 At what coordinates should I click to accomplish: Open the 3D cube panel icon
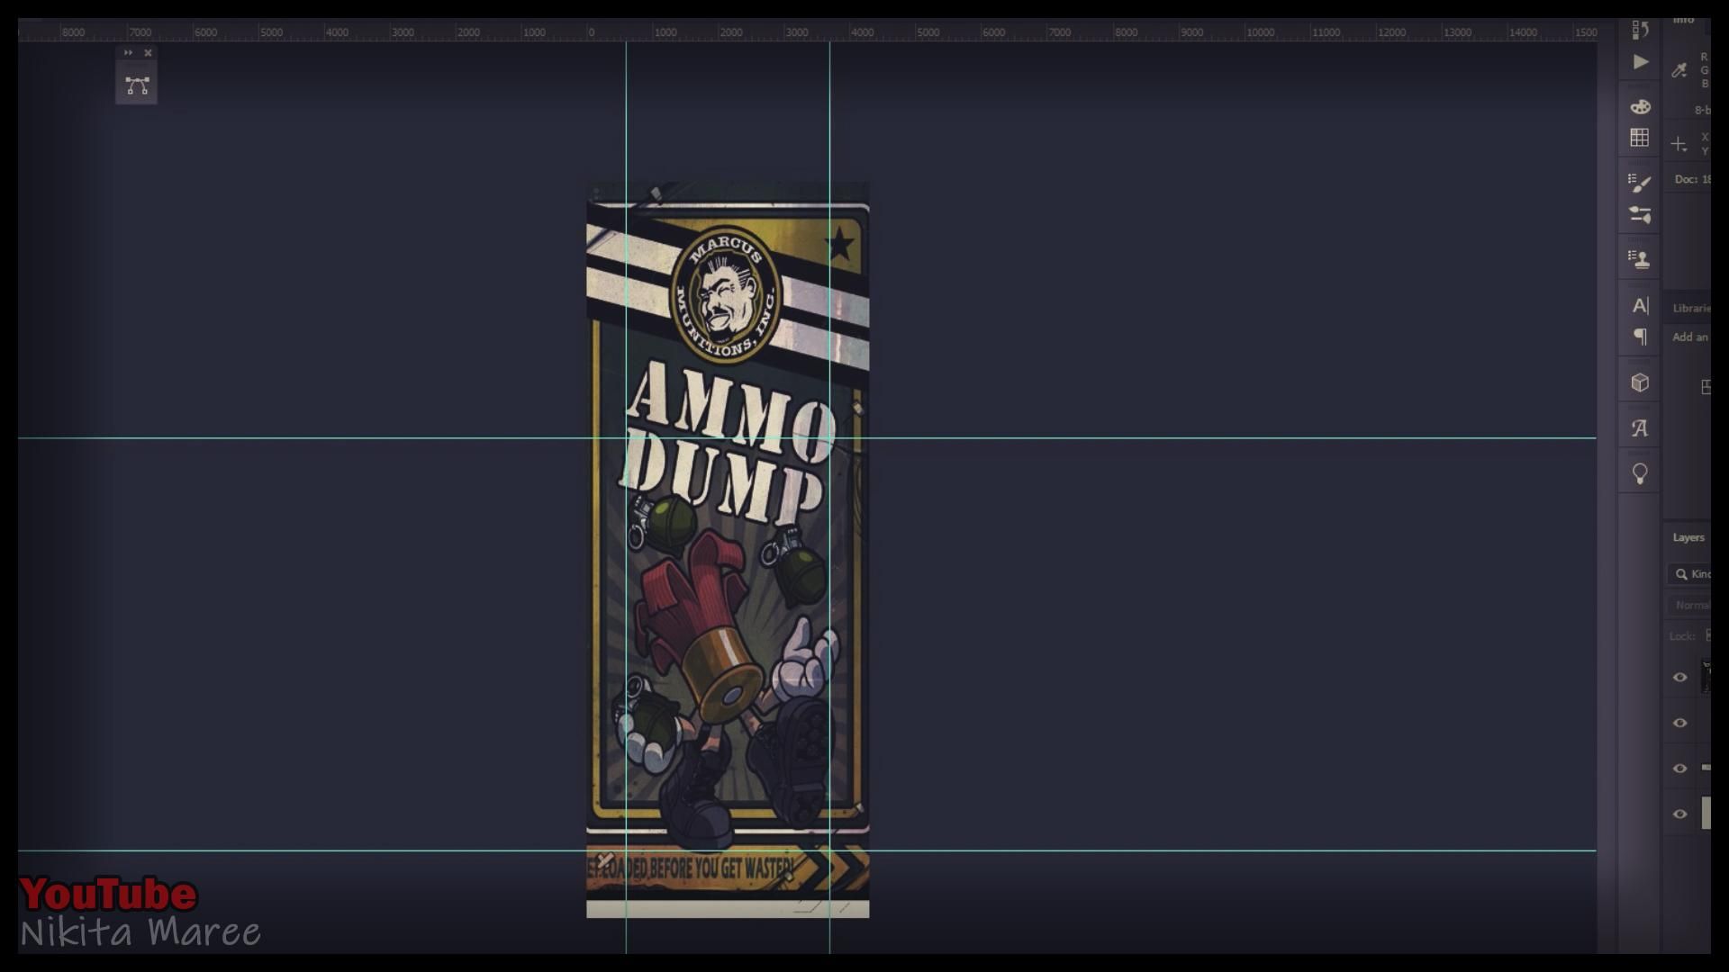pyautogui.click(x=1640, y=382)
